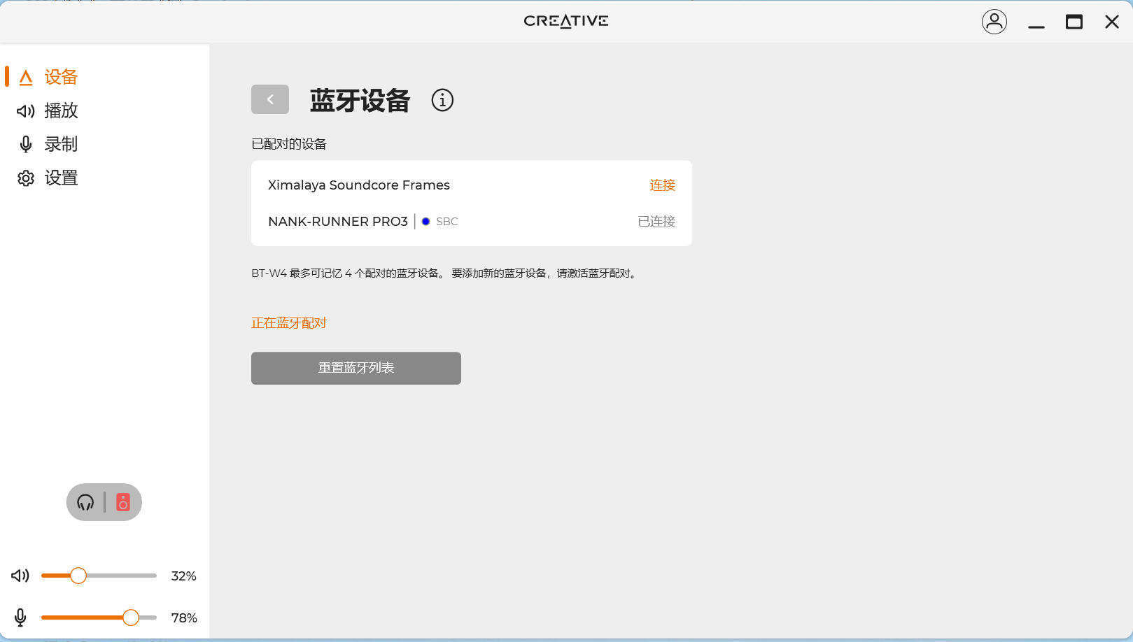Screen dimensions: 1133x642
Task: Adjust the microphone level slider at 78%
Action: click(x=99, y=618)
